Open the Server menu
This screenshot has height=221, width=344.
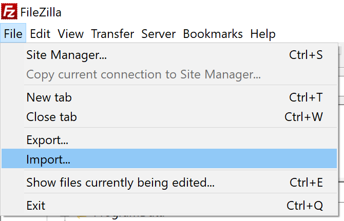(158, 34)
